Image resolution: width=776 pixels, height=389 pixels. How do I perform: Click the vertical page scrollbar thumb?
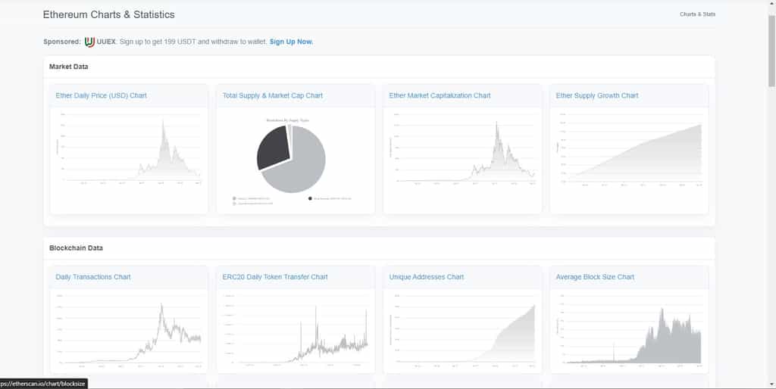[x=771, y=51]
